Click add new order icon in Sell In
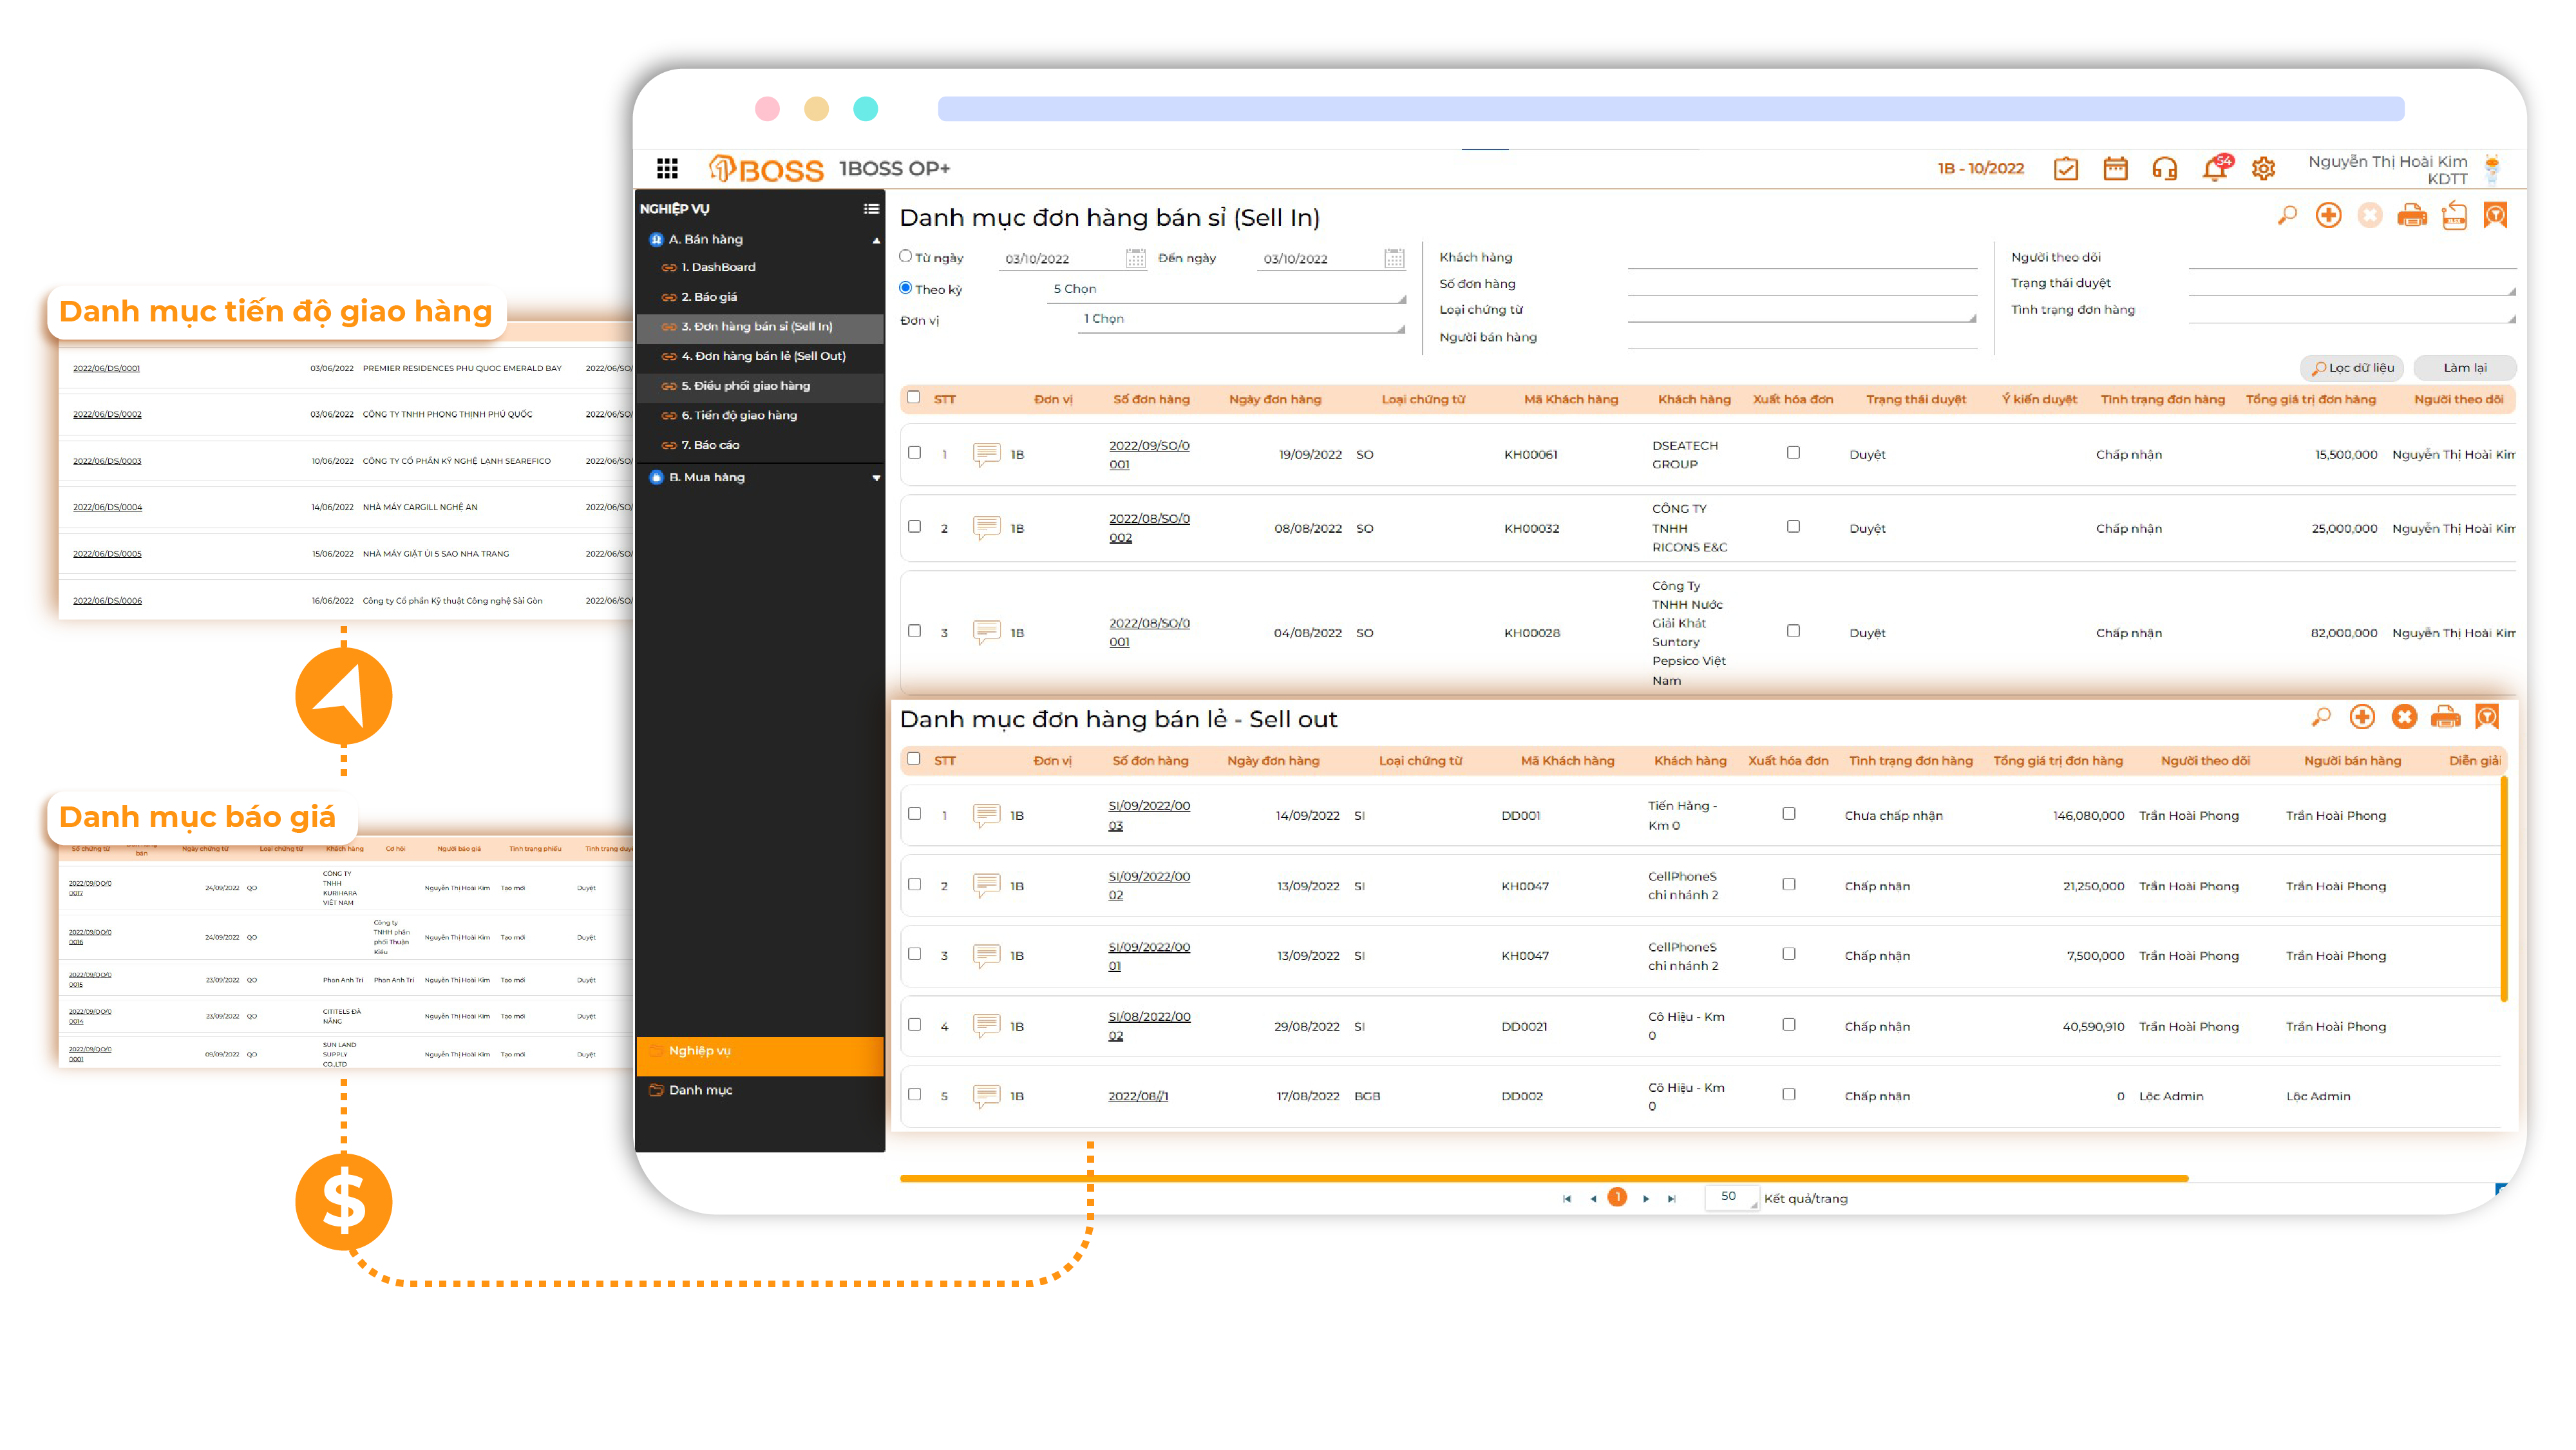 (x=2328, y=215)
